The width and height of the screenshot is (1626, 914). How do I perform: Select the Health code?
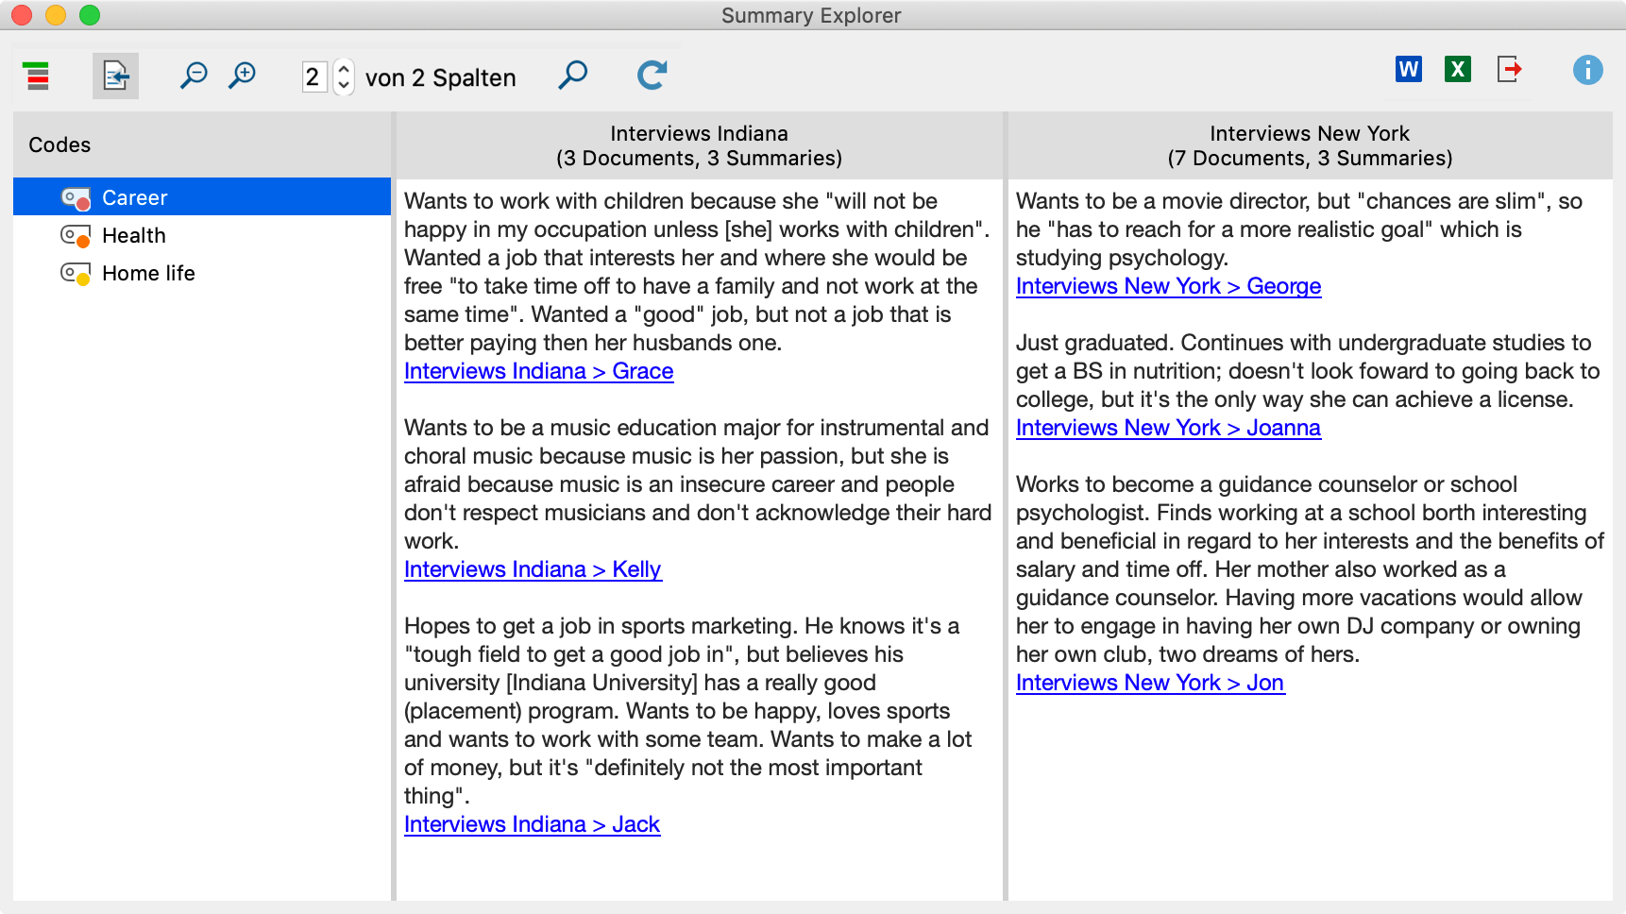[x=202, y=235]
